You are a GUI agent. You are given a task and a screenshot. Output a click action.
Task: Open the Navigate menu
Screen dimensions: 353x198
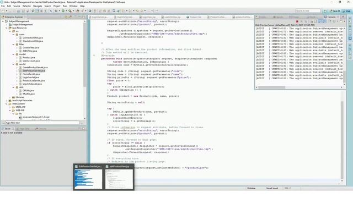tap(38, 6)
